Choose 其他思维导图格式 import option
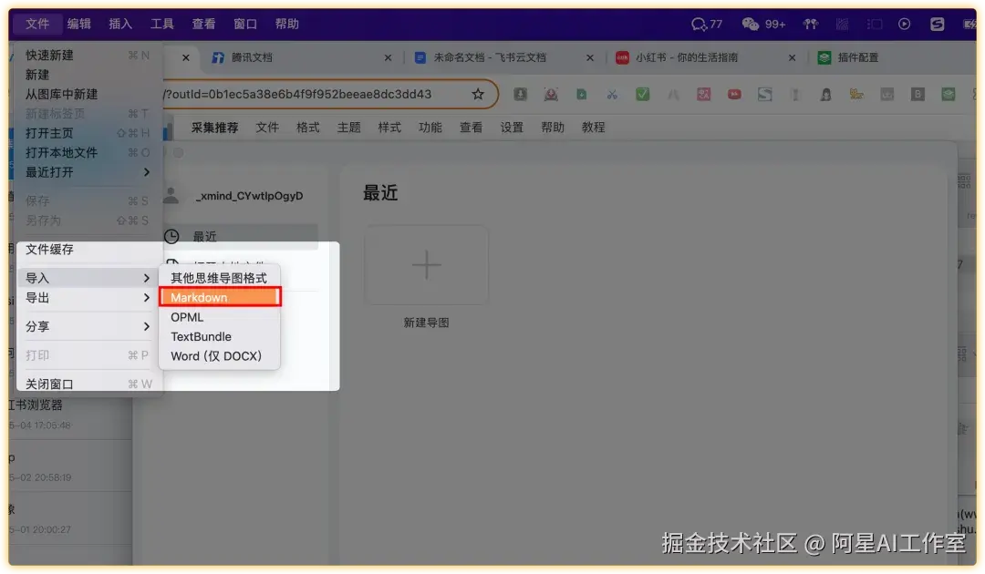985x574 pixels. (x=219, y=278)
